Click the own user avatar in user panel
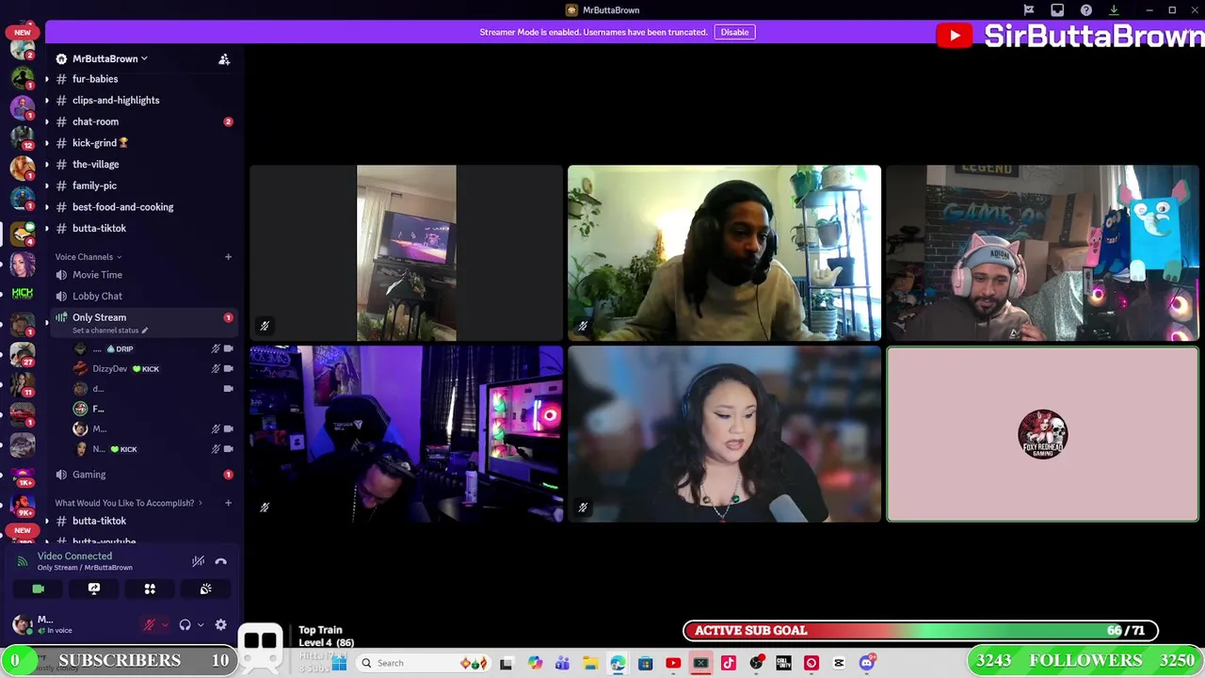 [22, 623]
